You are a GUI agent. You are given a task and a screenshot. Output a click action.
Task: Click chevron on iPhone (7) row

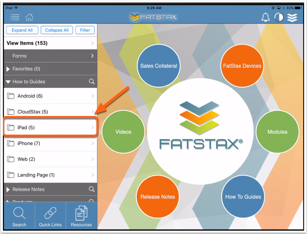tap(93, 143)
